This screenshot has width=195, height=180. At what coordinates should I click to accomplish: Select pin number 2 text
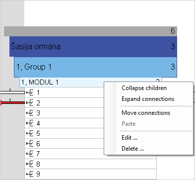tap(38, 103)
